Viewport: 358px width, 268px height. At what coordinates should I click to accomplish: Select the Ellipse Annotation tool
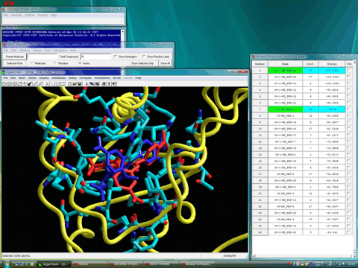coord(57,83)
